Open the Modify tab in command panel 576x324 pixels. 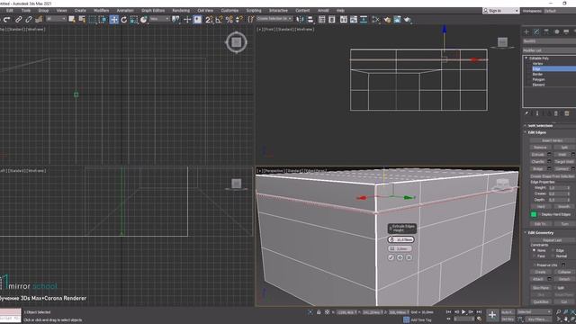[536, 32]
